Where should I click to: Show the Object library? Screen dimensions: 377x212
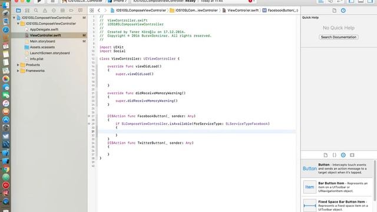(x=343, y=155)
